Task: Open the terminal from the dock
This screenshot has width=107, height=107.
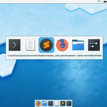Action: tap(51, 103)
